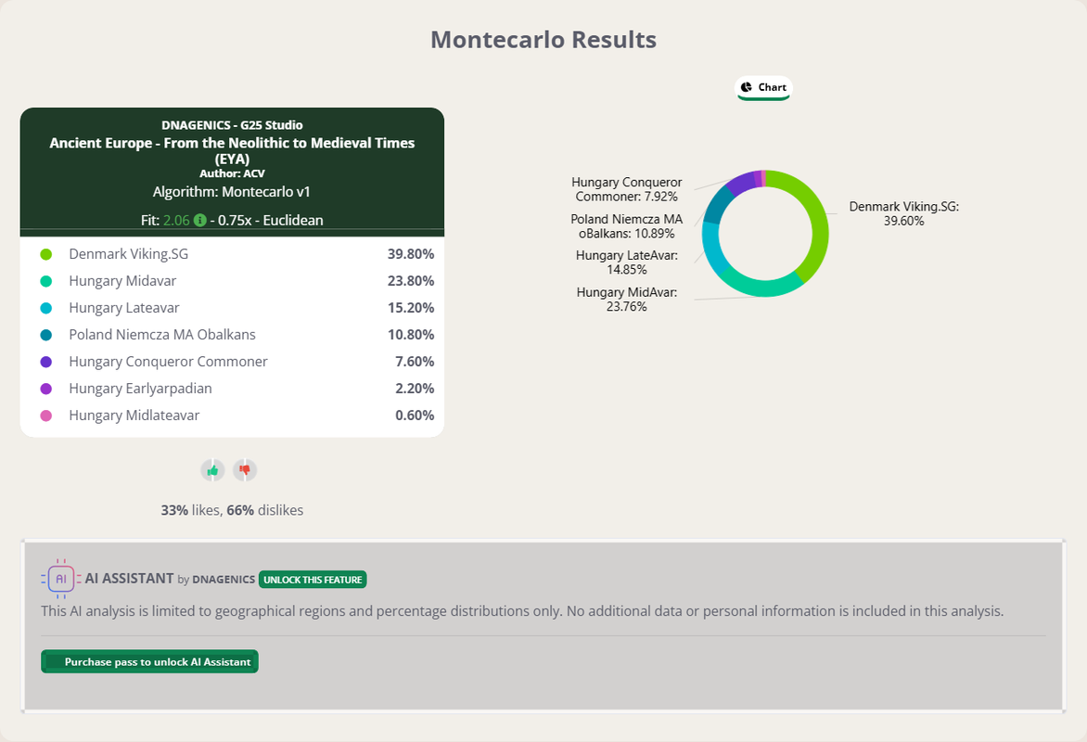
Task: Select the Denmark Viking.SG row label
Action: click(x=128, y=254)
